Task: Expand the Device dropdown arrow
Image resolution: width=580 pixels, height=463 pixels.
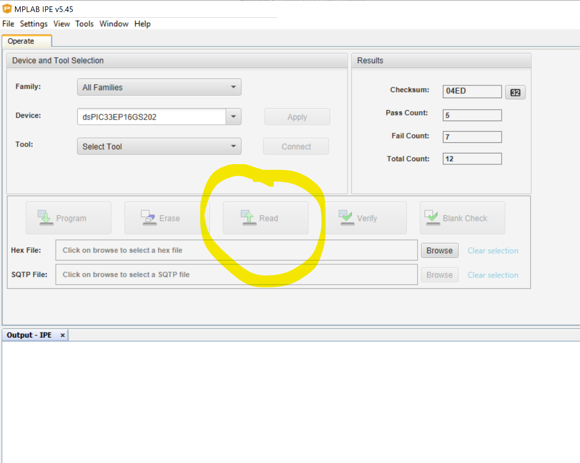Action: pos(234,117)
